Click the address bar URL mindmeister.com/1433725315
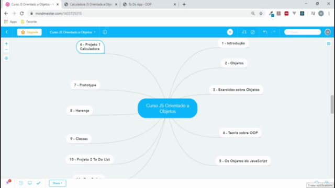335x188 pixels. [59, 14]
